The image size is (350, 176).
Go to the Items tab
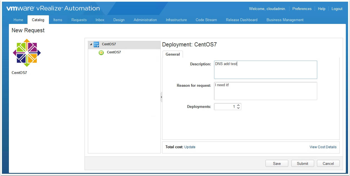pos(58,20)
